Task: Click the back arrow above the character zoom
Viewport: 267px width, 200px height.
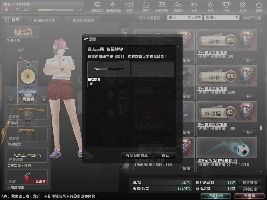Action: click(21, 50)
